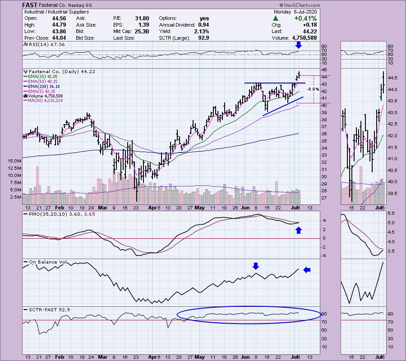Click the RSI(14) 67.36 panel label
This screenshot has height=361, width=406.
coord(46,44)
